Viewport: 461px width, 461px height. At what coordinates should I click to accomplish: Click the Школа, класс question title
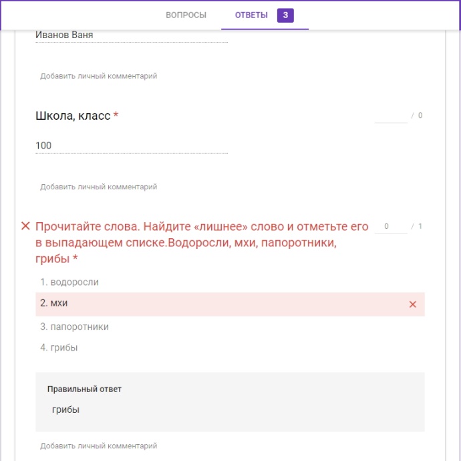pyautogui.click(x=73, y=116)
